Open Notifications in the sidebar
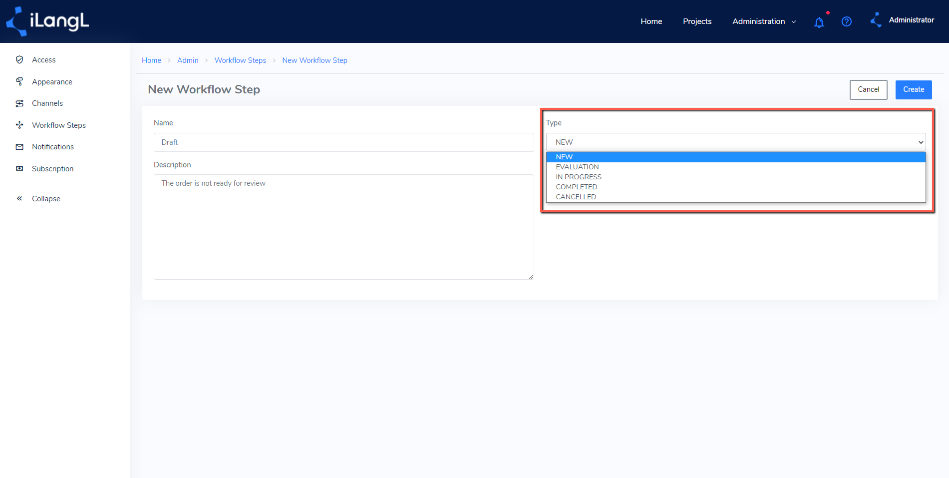 coord(53,147)
